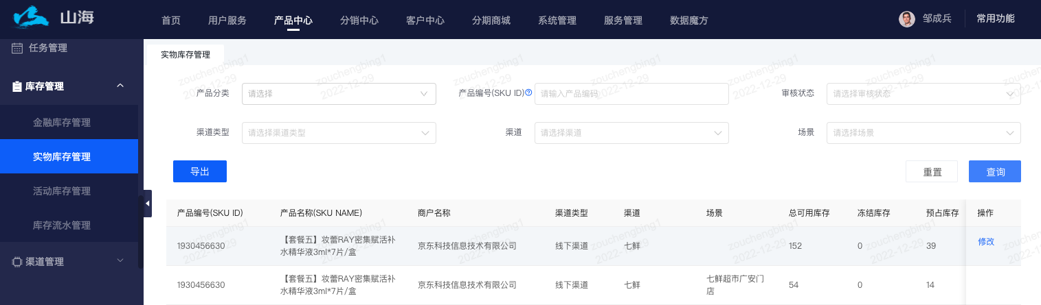The image size is (1041, 305).
Task: Open 服务管理 in the top navigation
Action: tap(623, 21)
